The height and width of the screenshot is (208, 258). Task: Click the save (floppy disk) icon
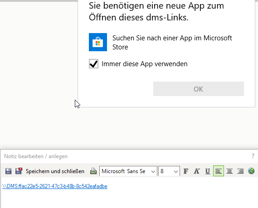[8, 171]
